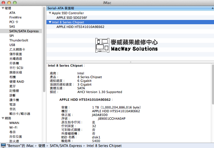Collapse the 網路 section triangle

point(3,118)
